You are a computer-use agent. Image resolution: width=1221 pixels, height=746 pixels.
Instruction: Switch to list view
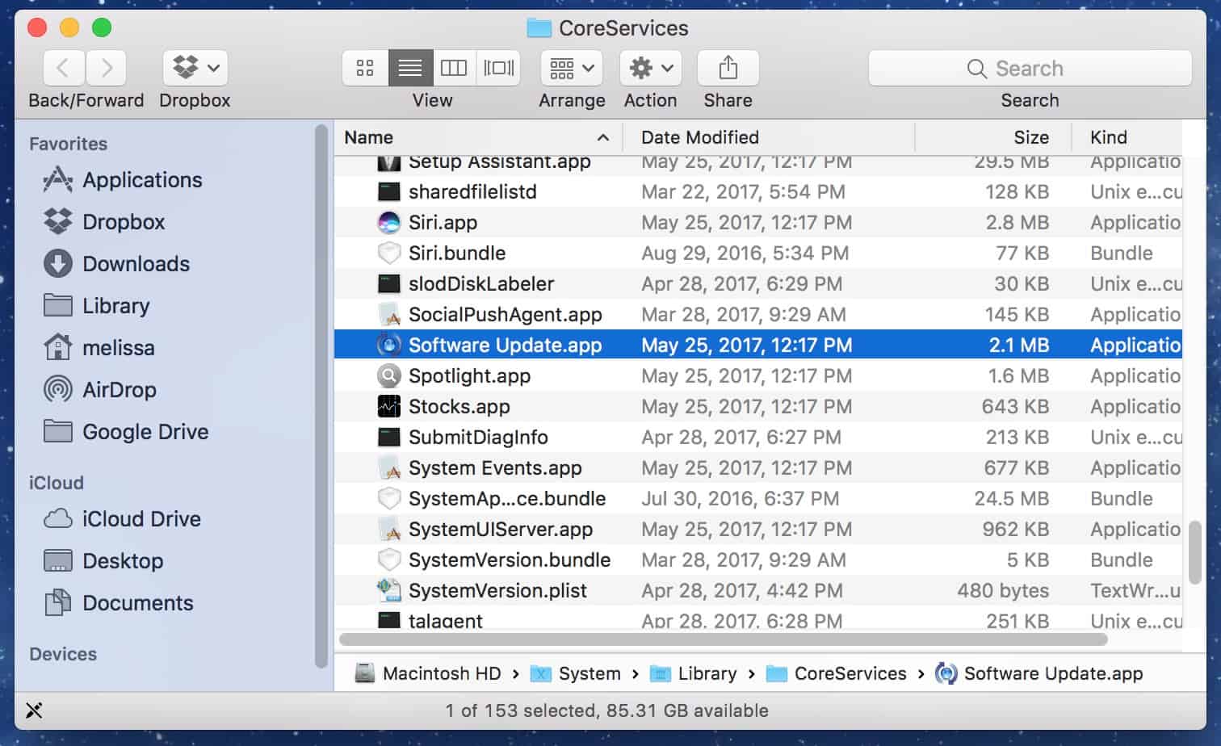pyautogui.click(x=410, y=68)
